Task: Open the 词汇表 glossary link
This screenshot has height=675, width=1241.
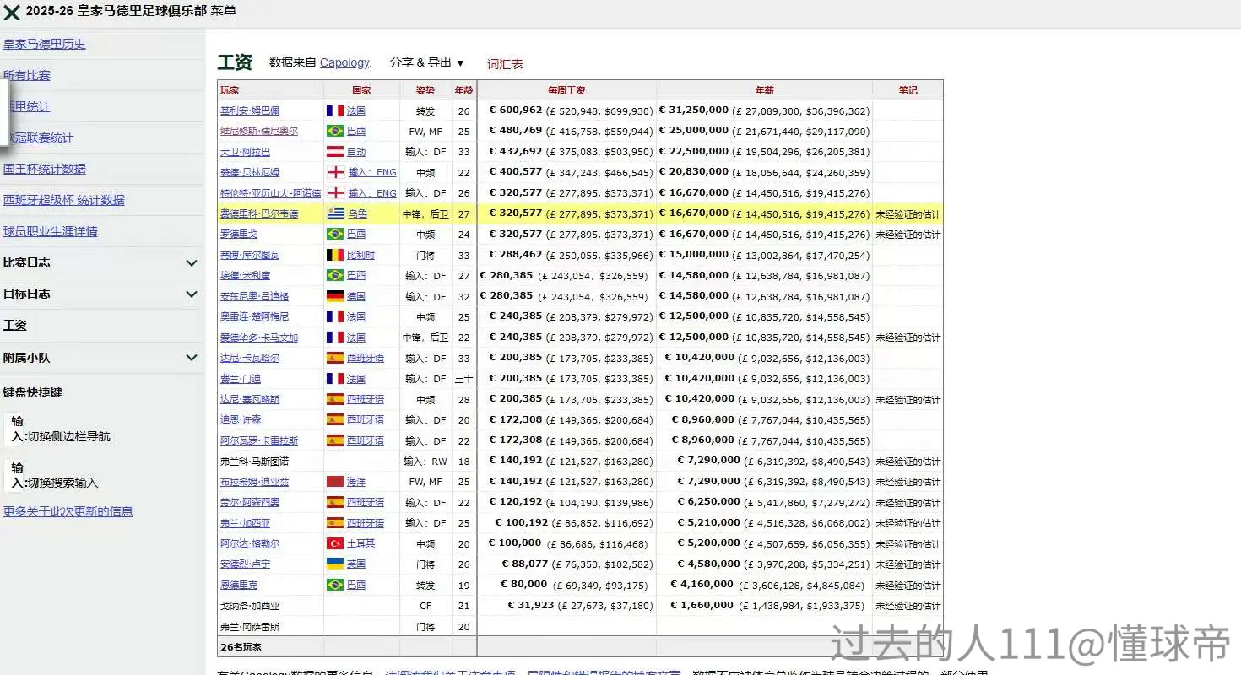Action: point(505,64)
